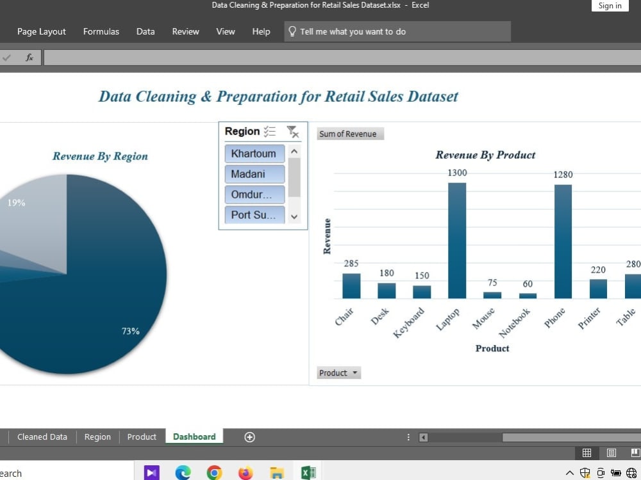The height and width of the screenshot is (480, 641).
Task: Add a new sheet with plus icon
Action: (249, 437)
